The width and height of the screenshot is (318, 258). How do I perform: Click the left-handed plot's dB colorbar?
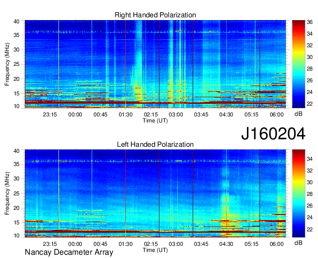298,193
